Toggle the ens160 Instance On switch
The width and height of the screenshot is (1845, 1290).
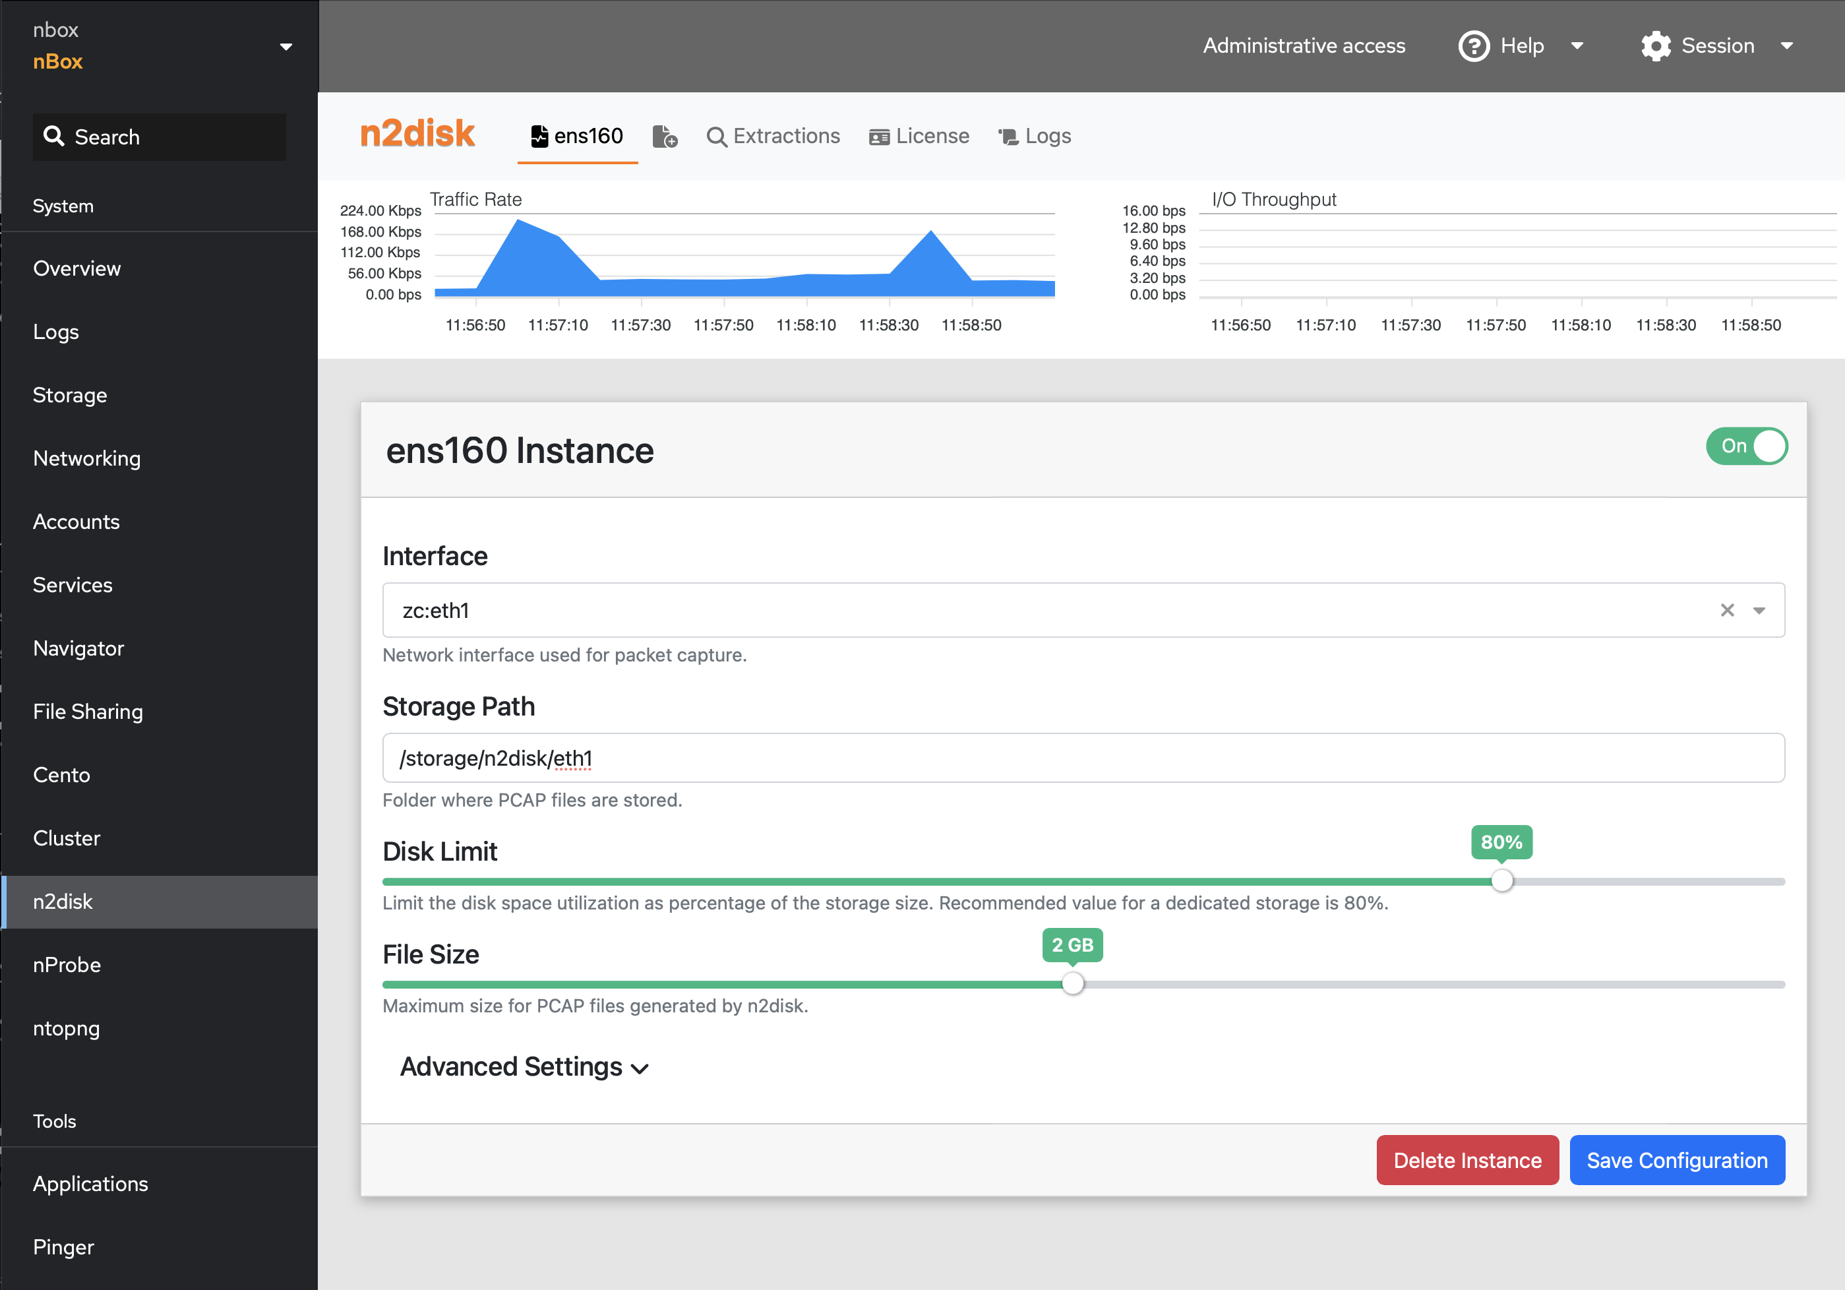pyautogui.click(x=1746, y=446)
